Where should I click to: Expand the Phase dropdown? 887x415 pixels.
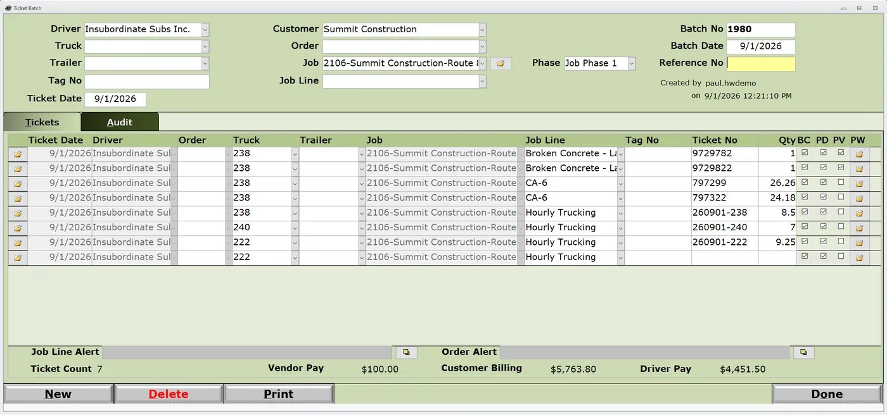point(632,63)
